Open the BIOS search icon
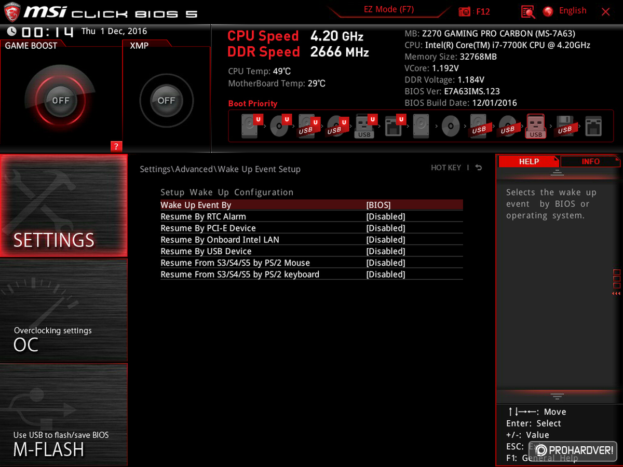Viewport: 623px width, 467px height. 528,11
